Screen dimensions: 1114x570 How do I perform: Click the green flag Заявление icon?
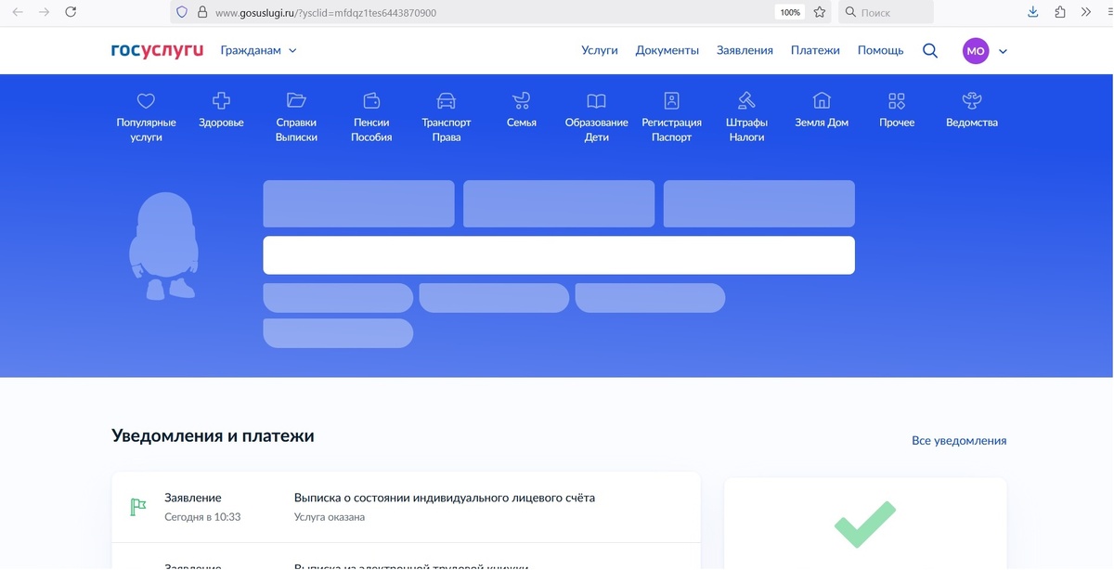click(137, 507)
